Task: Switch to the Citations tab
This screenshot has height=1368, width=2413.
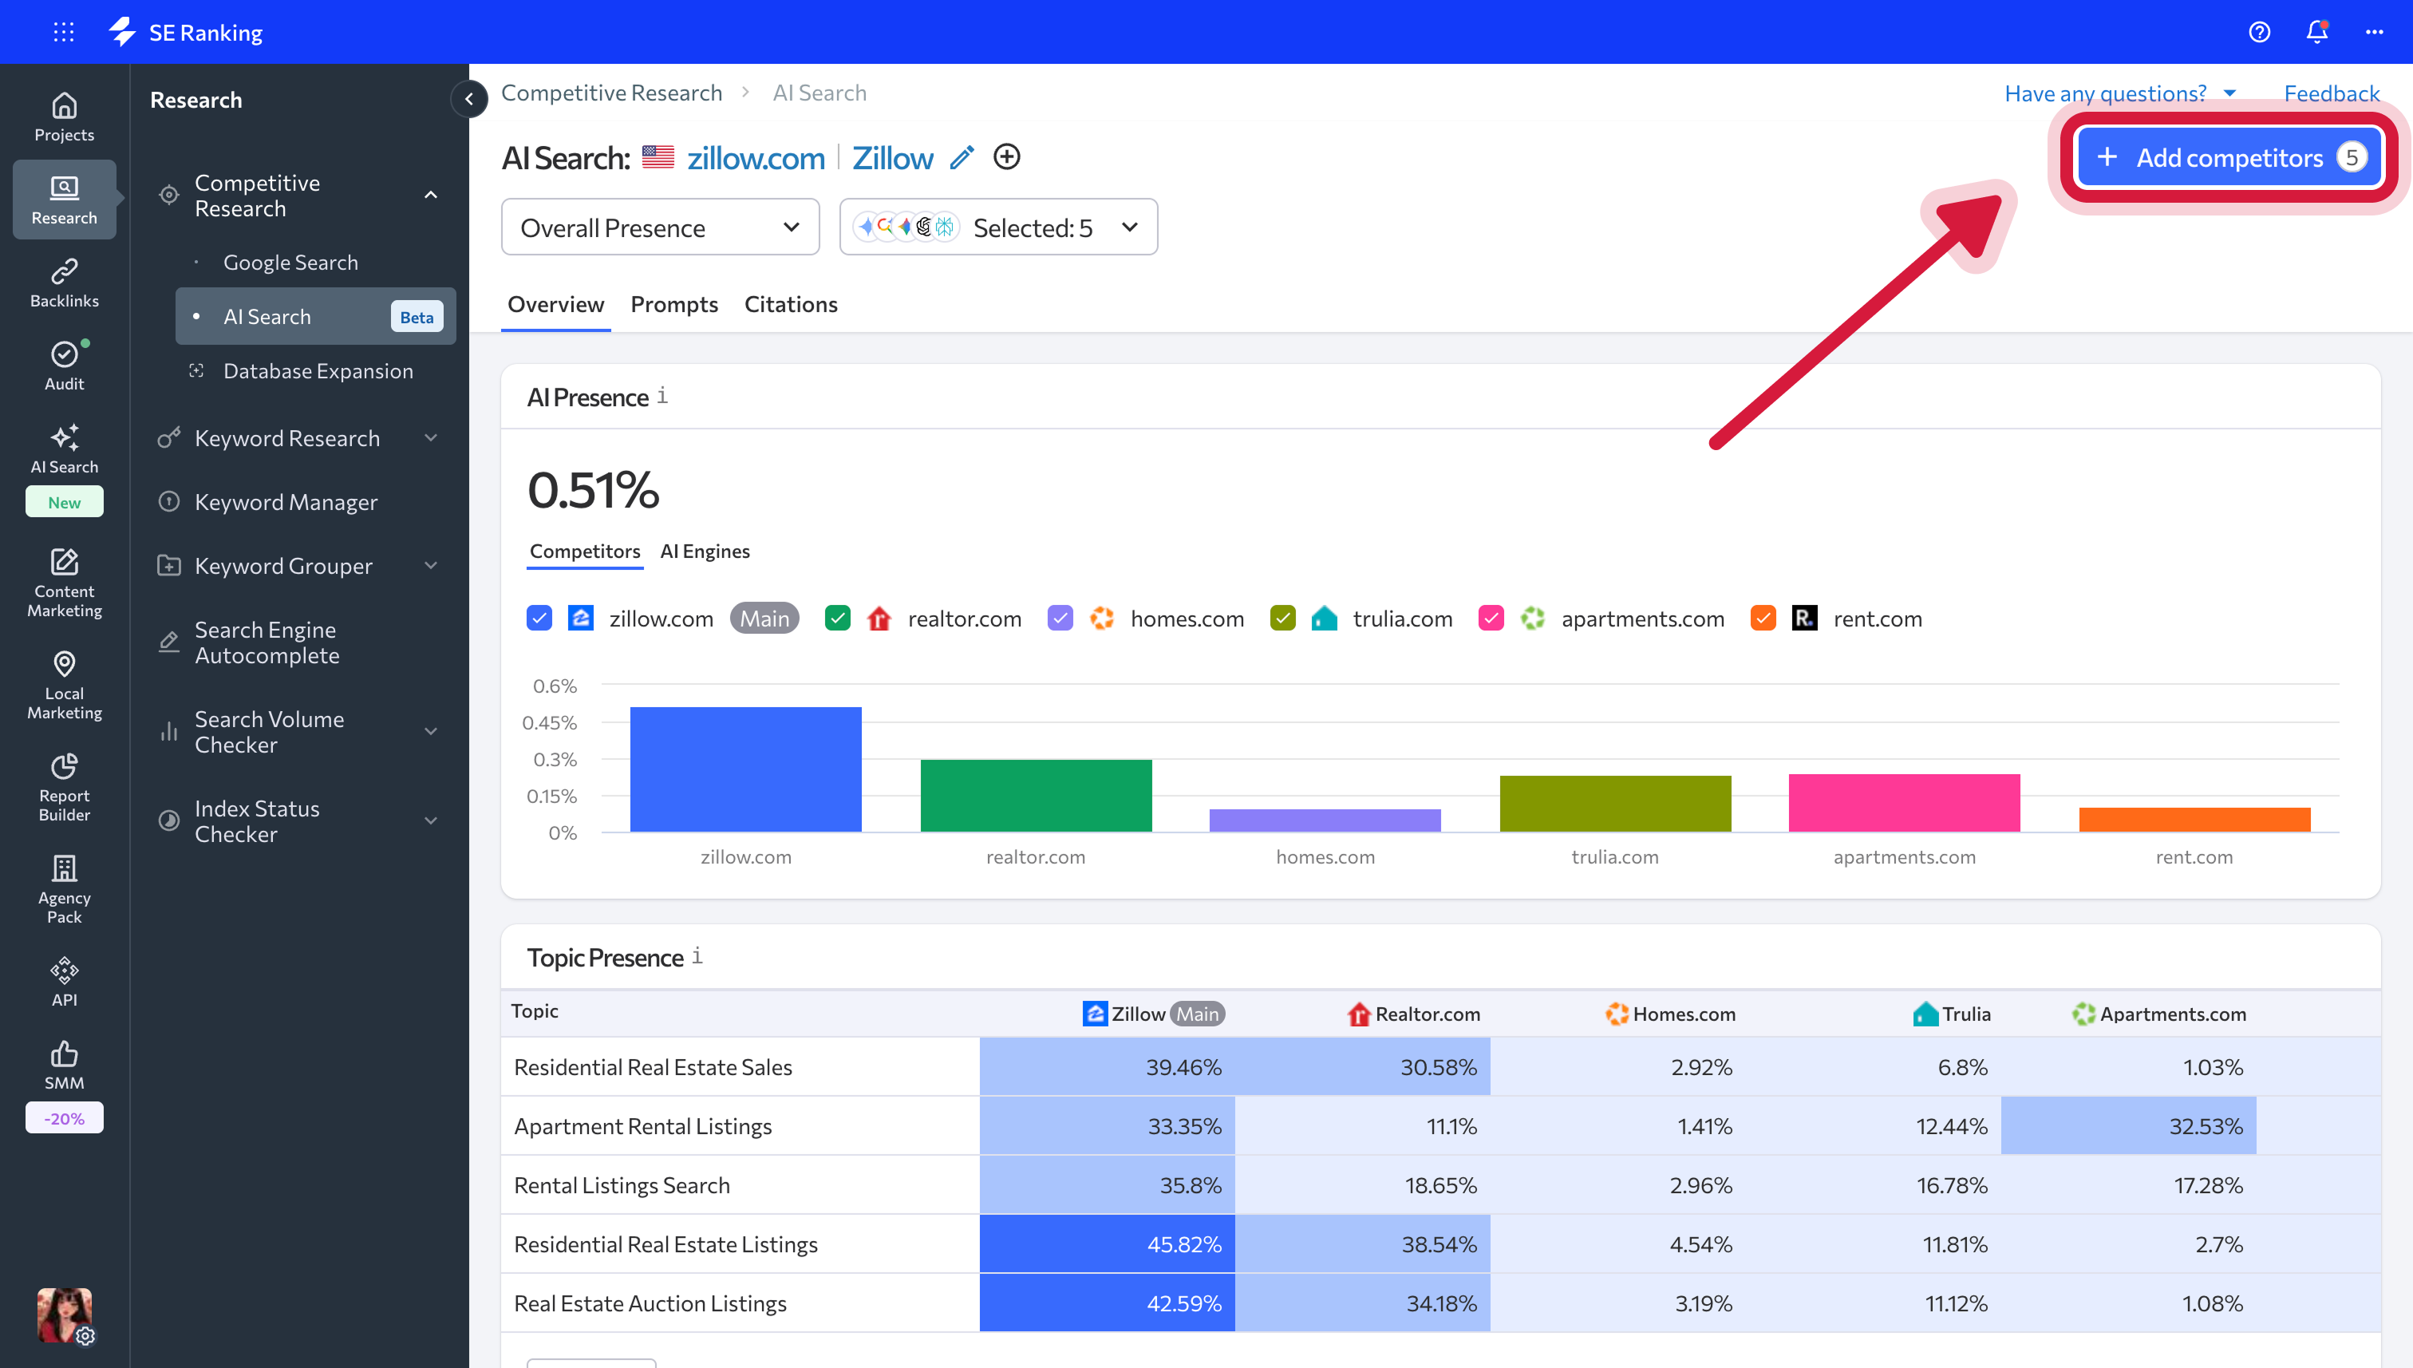Action: 791,304
